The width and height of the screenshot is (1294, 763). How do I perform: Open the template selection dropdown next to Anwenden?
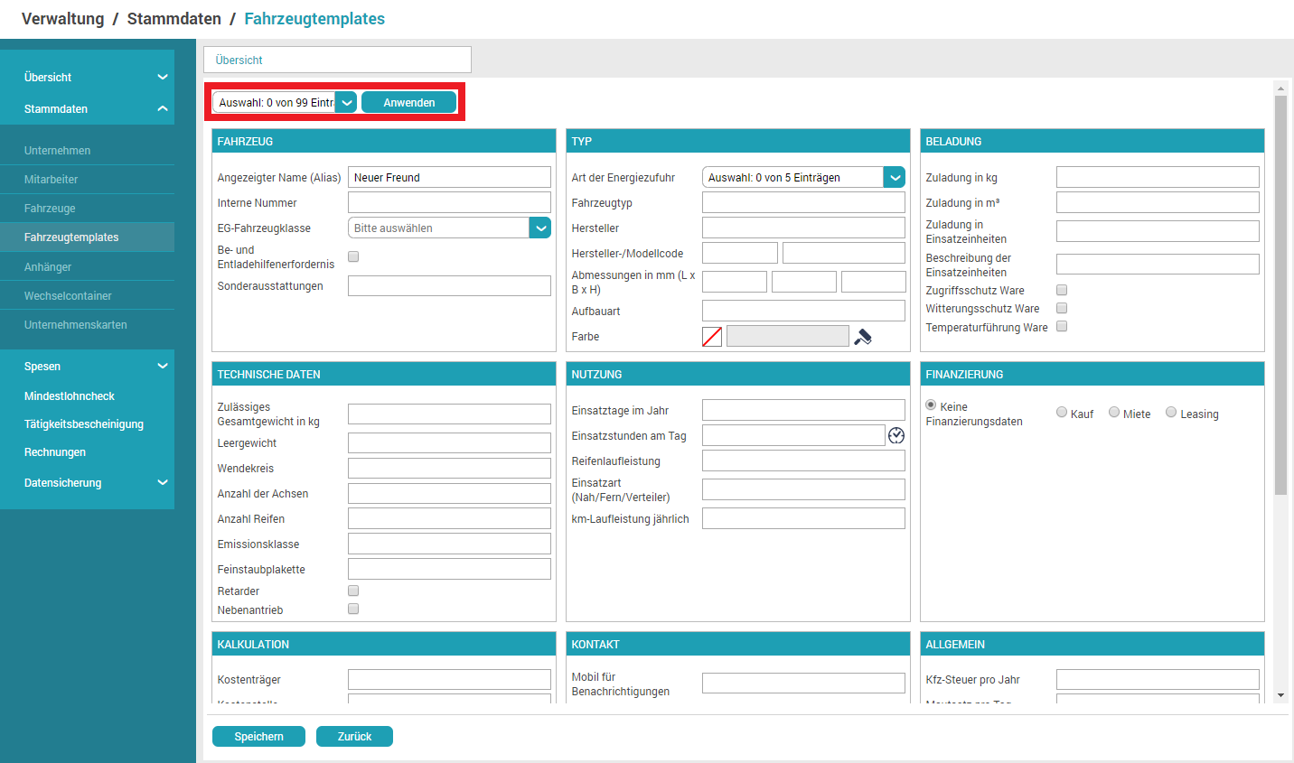coord(347,103)
